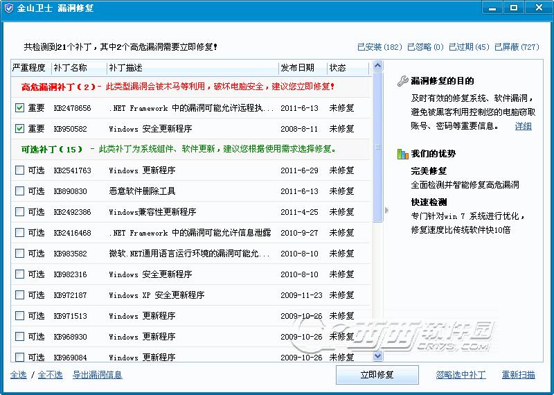
Task: Tick the KB890830 恶意软件删除工具 checkbox
Action: tap(19, 191)
